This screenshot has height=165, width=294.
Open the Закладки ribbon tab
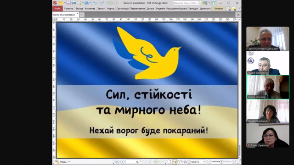(x=193, y=9)
